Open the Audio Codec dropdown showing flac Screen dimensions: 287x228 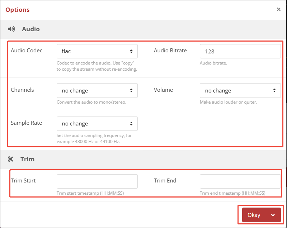[x=97, y=51]
